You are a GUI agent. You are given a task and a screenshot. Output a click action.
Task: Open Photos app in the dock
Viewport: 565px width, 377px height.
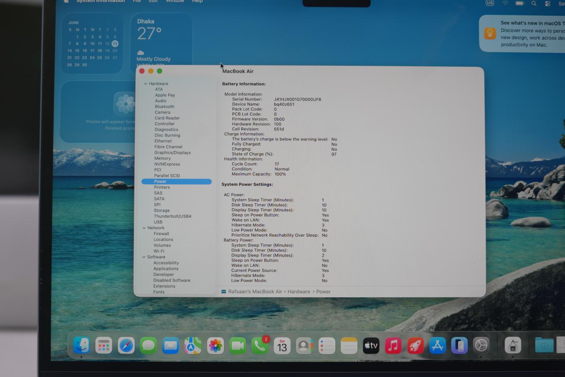click(x=215, y=346)
